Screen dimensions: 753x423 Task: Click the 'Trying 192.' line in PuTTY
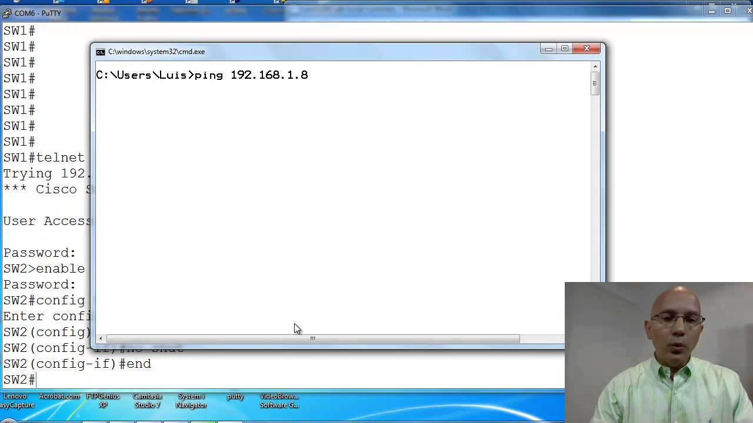click(46, 174)
